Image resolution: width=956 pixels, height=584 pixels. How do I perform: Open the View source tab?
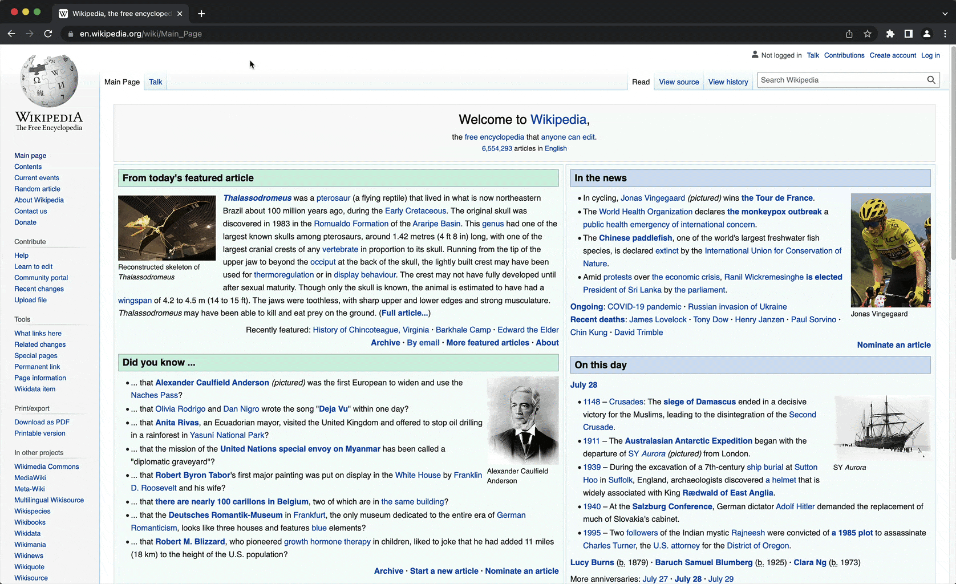pos(679,82)
